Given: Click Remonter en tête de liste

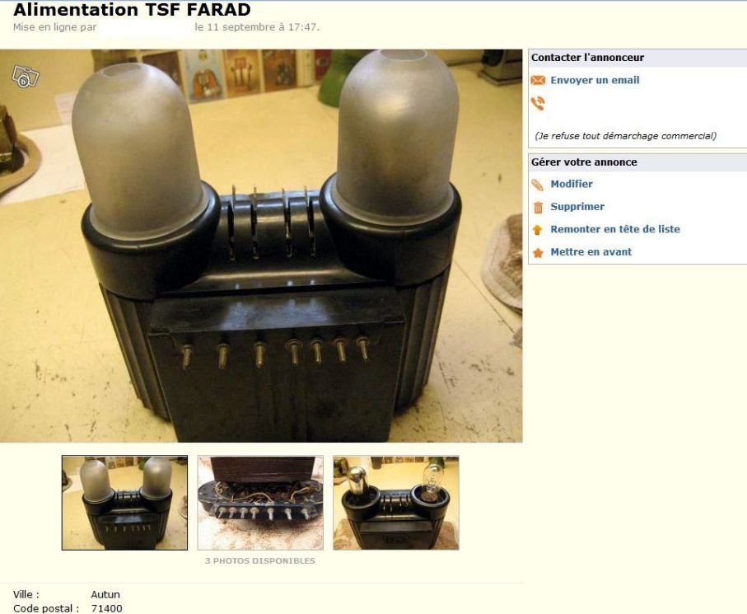Looking at the screenshot, I should [615, 229].
